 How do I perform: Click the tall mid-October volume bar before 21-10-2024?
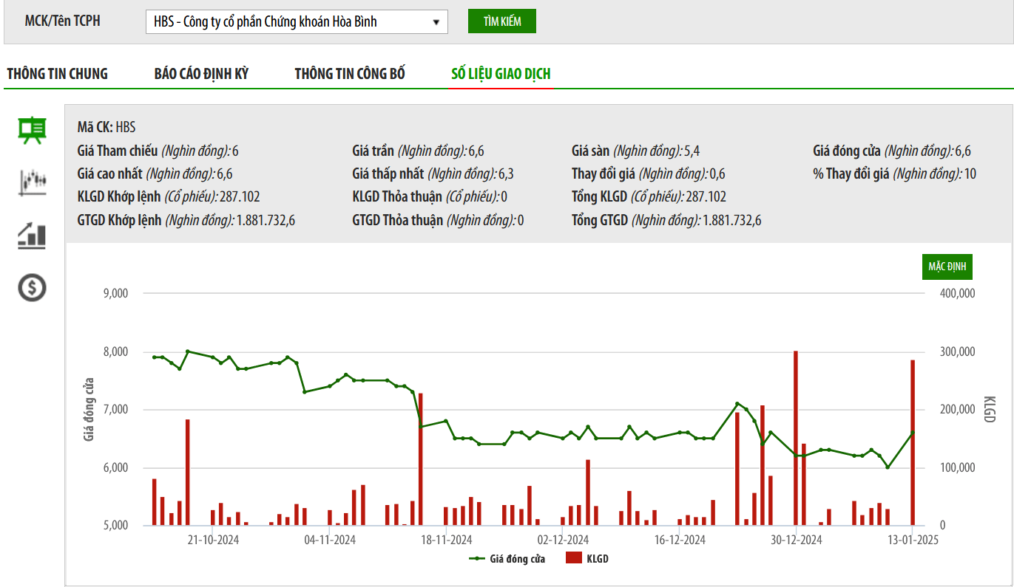coord(188,473)
